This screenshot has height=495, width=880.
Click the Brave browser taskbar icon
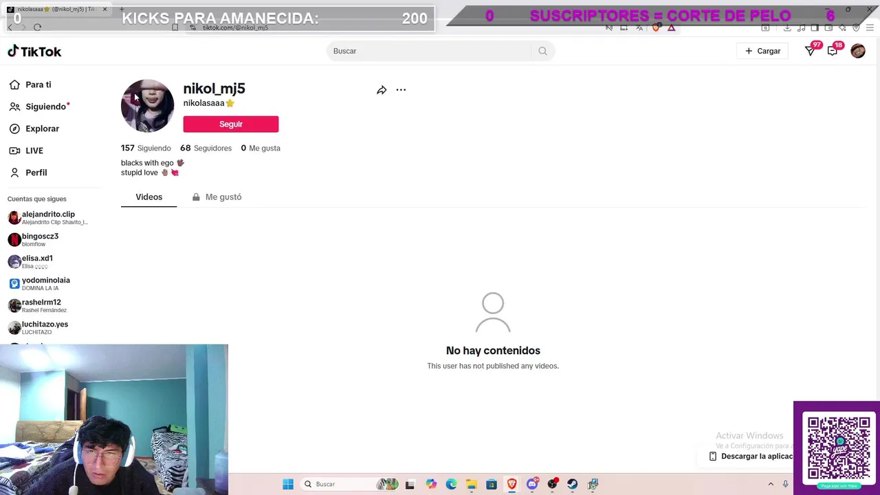click(511, 484)
